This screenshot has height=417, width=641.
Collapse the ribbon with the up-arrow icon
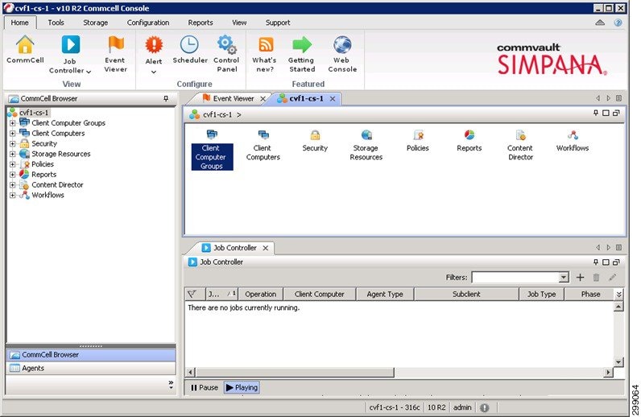click(600, 23)
